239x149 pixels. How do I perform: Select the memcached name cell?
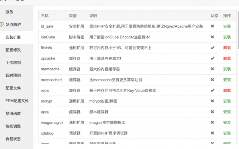[x=51, y=80]
